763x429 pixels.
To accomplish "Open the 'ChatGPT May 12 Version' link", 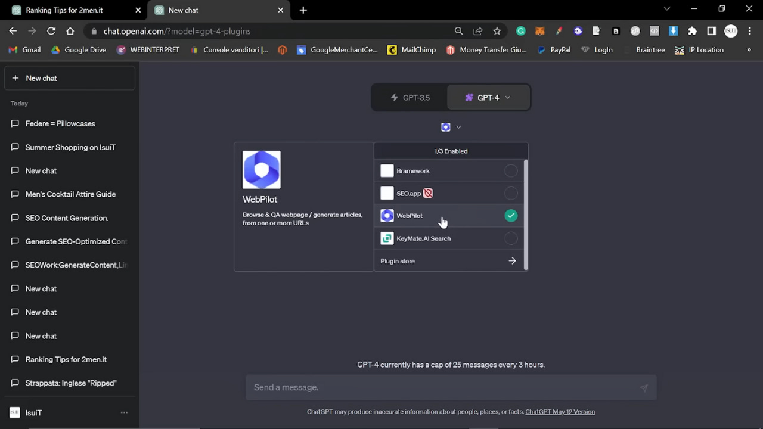I will point(560,412).
